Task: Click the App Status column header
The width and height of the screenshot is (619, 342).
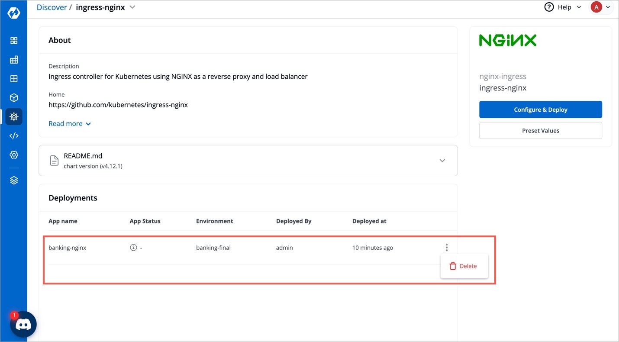Action: pos(145,221)
